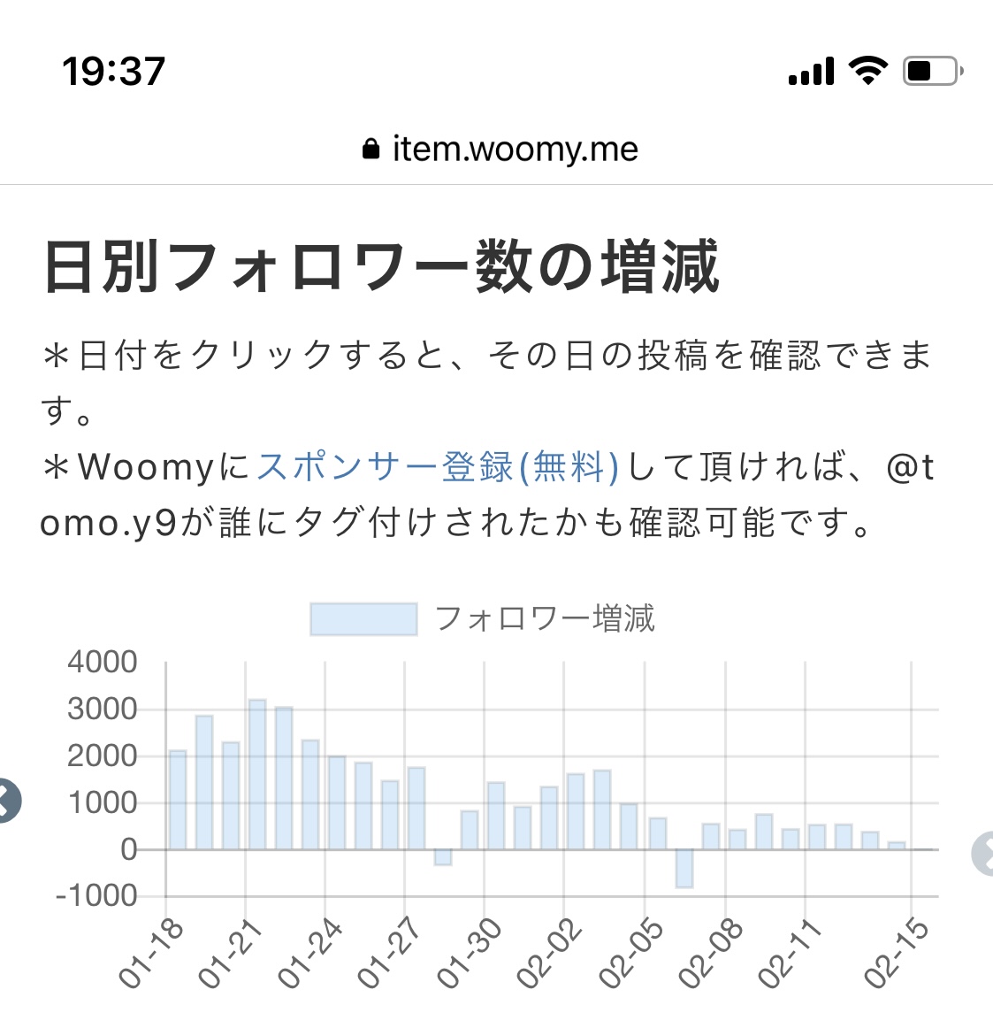Select the 02-15 date label
The height and width of the screenshot is (1028, 993).
897,954
